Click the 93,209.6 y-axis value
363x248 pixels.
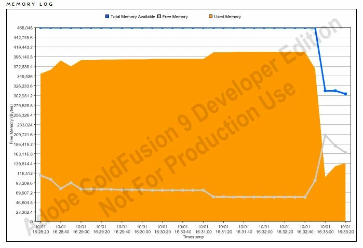tap(24, 183)
